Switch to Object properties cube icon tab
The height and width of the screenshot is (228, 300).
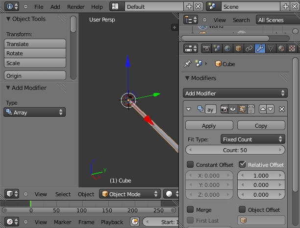238,48
